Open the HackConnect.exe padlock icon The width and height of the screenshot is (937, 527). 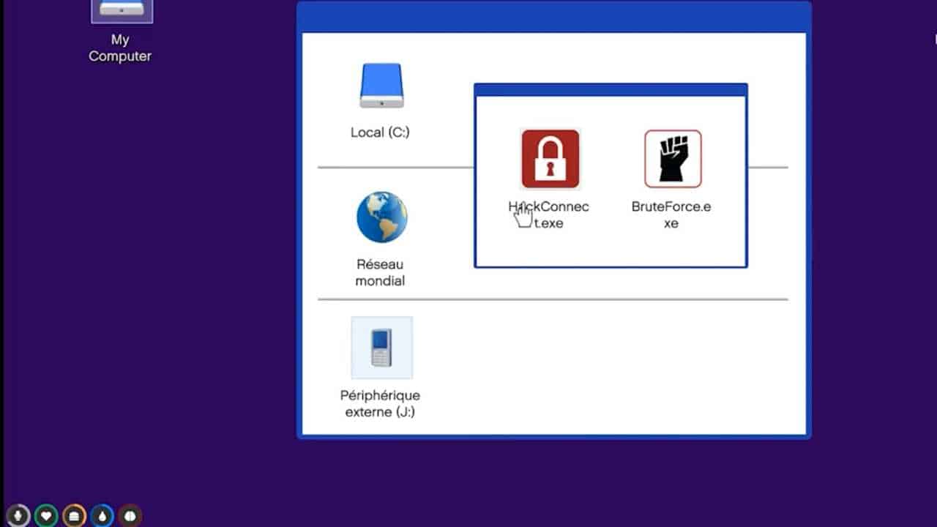[550, 159]
